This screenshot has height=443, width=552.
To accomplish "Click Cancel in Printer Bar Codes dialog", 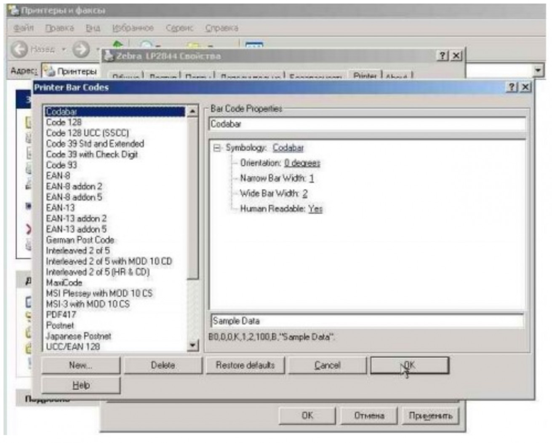I will tap(327, 365).
